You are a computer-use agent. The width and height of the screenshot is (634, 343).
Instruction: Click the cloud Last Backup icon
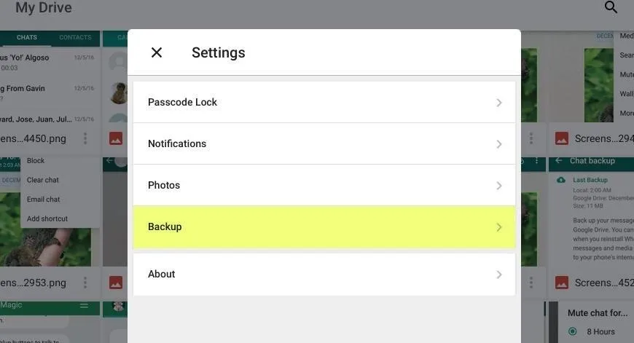pos(561,180)
